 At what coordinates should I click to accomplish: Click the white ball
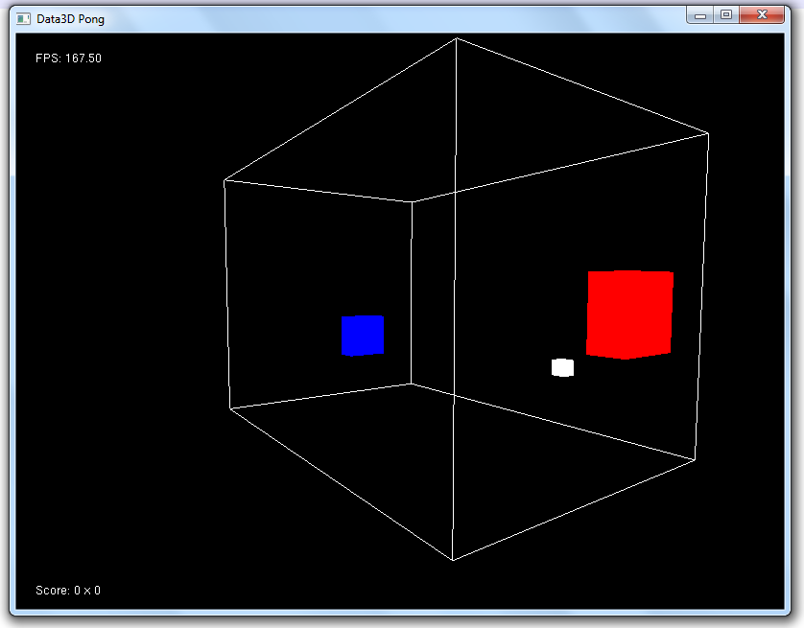562,367
